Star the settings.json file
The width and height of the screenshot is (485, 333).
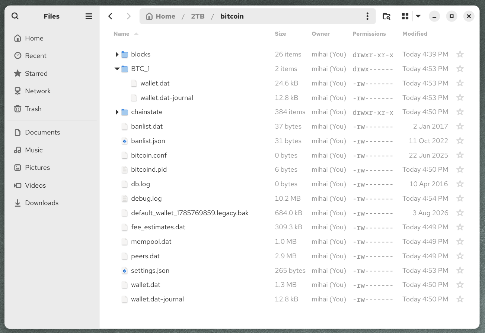pyautogui.click(x=460, y=271)
